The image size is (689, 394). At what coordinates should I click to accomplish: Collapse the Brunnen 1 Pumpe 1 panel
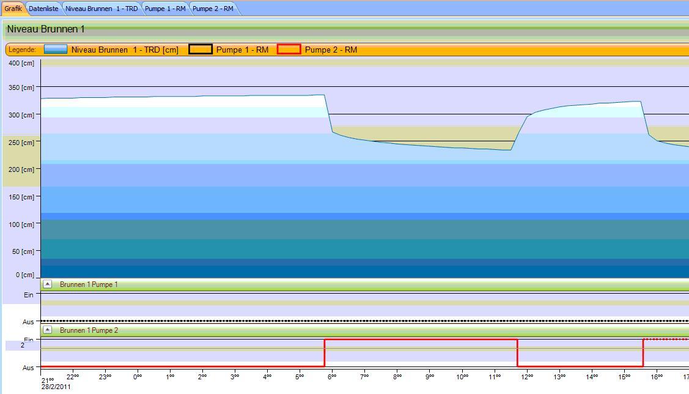click(x=48, y=284)
